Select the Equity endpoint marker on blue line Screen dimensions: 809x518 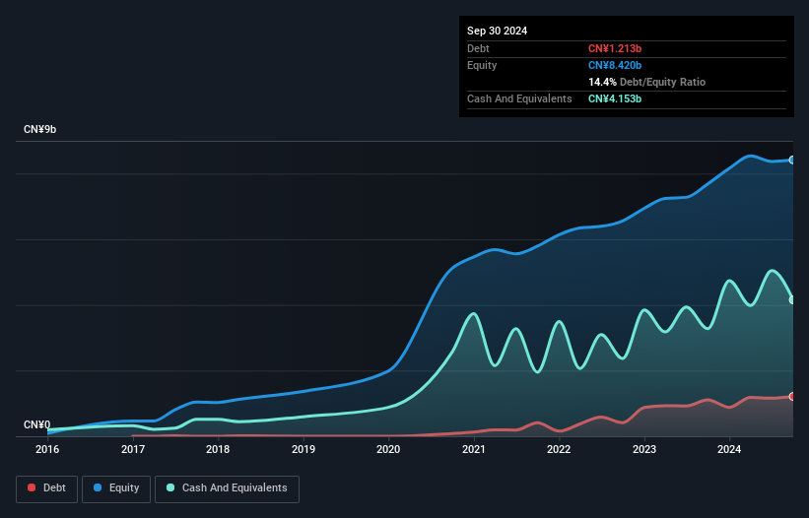[792, 161]
